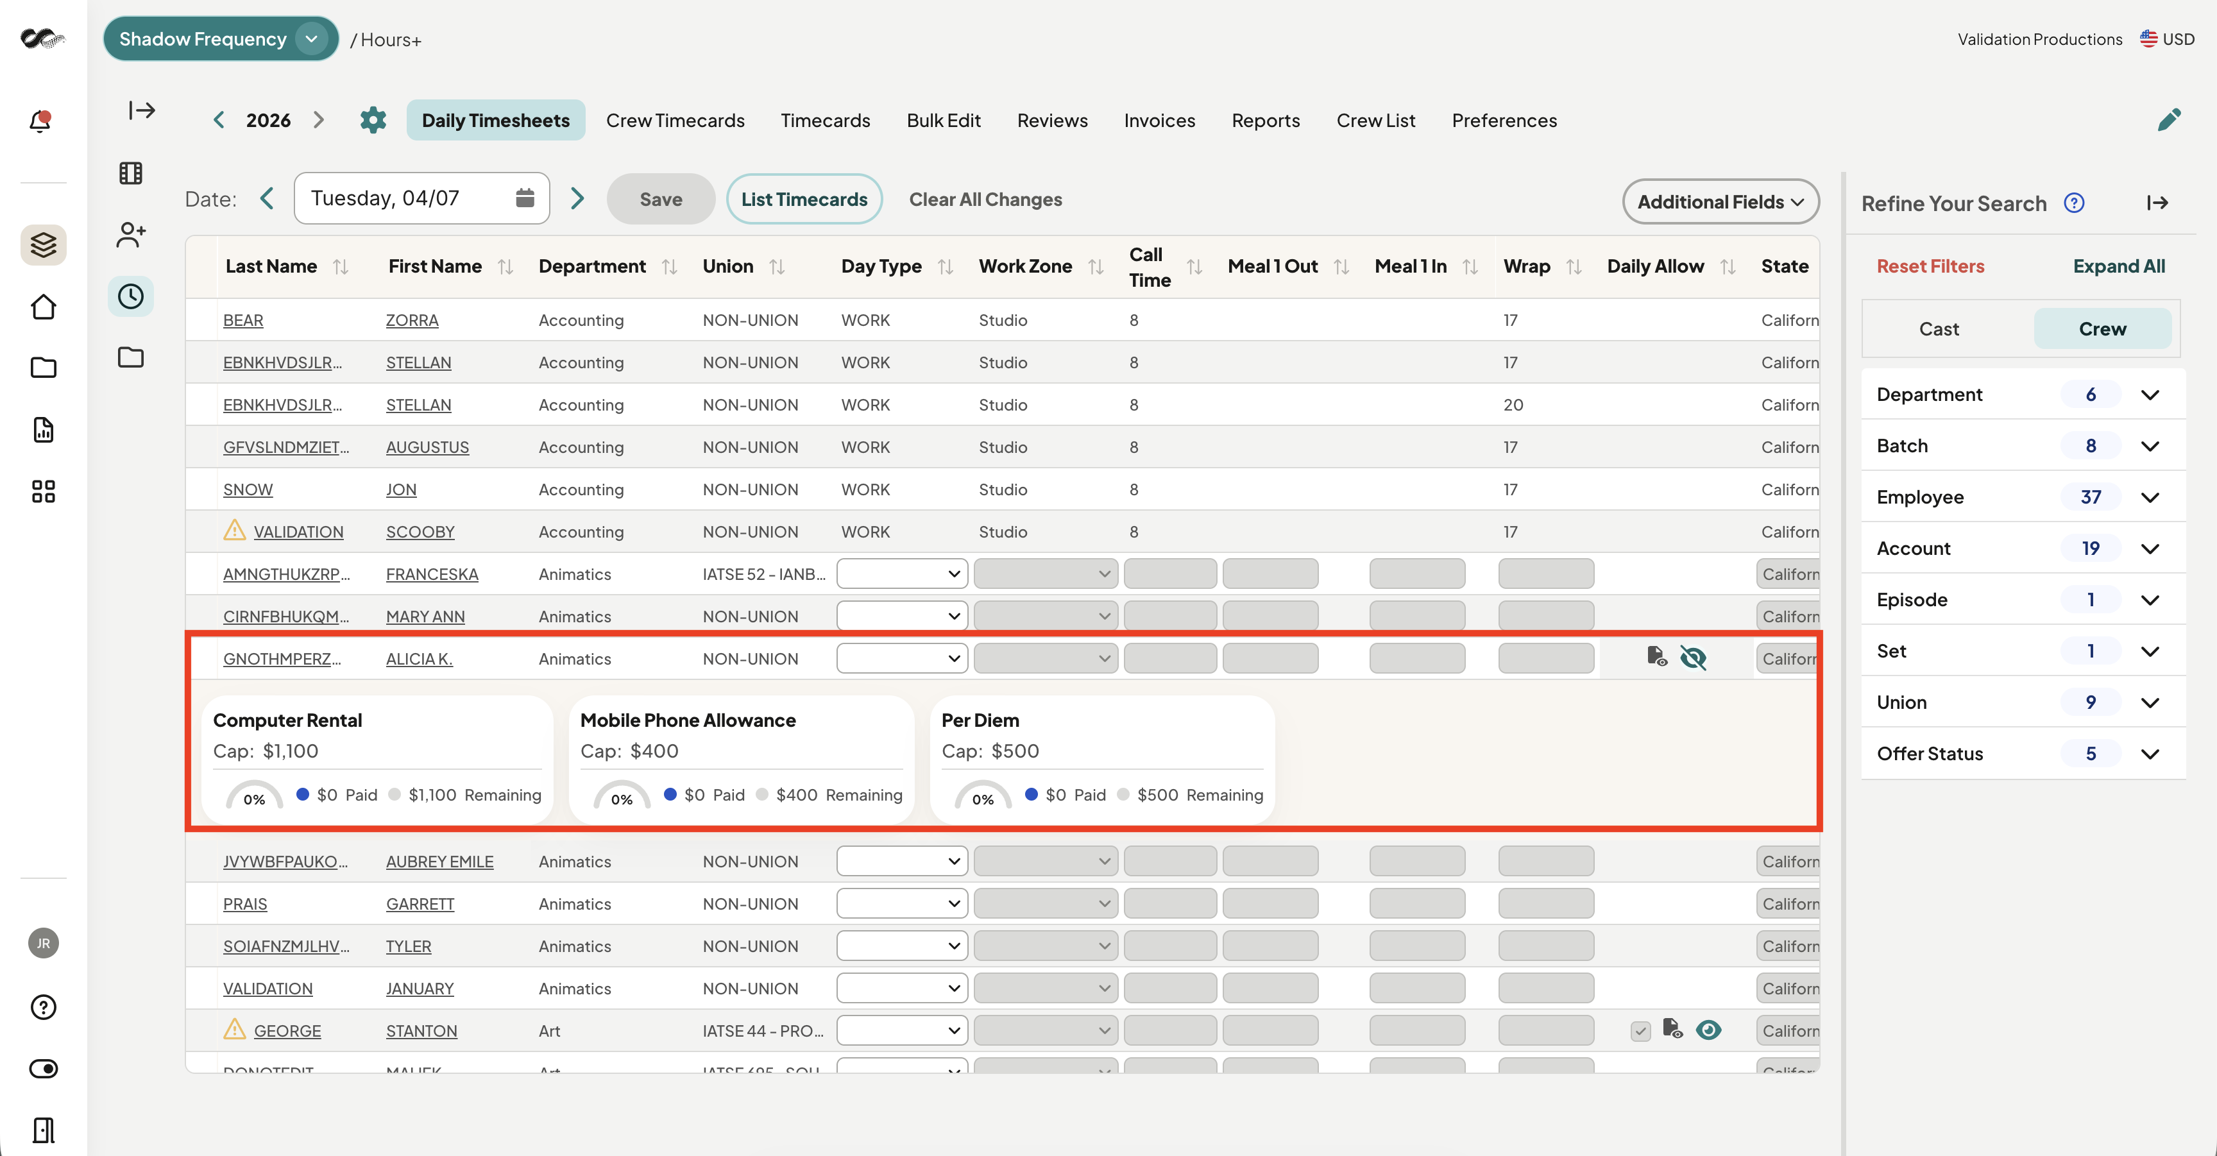Open the Reports tab
The height and width of the screenshot is (1156, 2217).
pos(1265,120)
